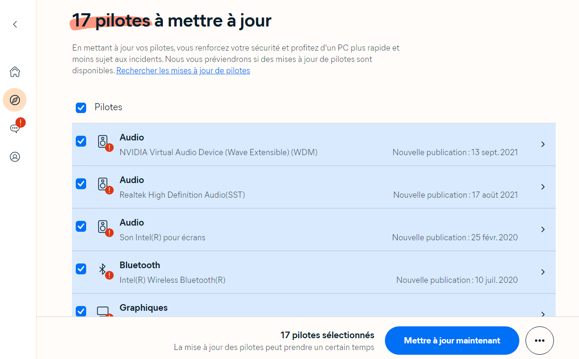This screenshot has width=579, height=359.
Task: Click the 17 pilotes sélectionnés summary text
Action: click(326, 335)
